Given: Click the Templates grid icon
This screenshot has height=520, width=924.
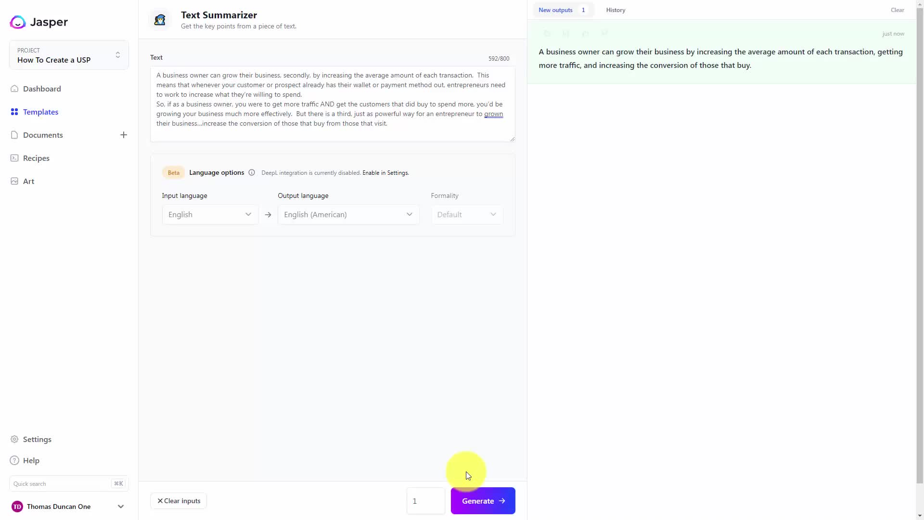Looking at the screenshot, I should [x=14, y=112].
